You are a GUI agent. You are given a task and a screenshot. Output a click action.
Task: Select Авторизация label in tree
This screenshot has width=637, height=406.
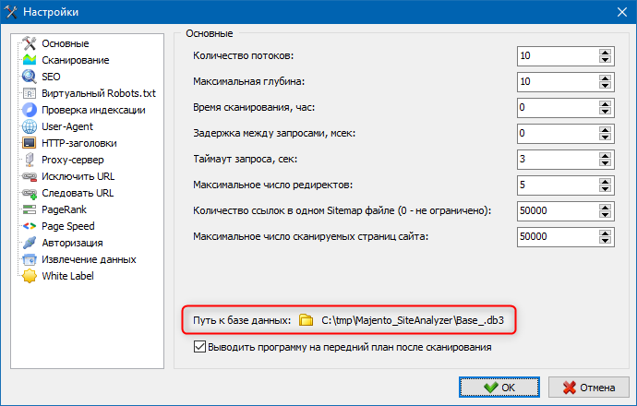(72, 243)
